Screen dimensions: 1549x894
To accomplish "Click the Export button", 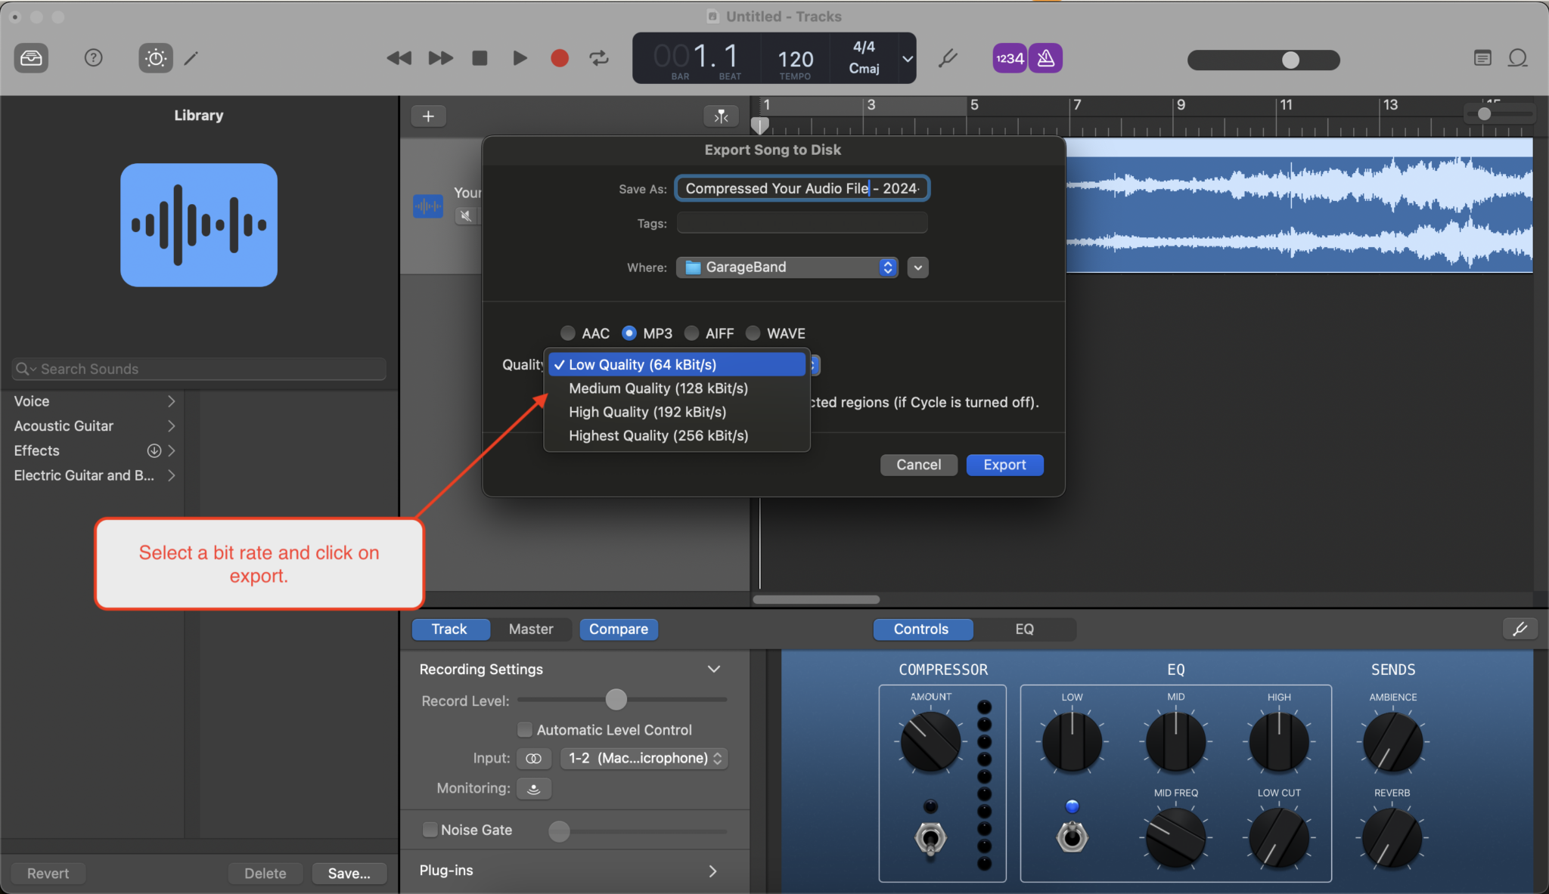I will pos(1004,465).
